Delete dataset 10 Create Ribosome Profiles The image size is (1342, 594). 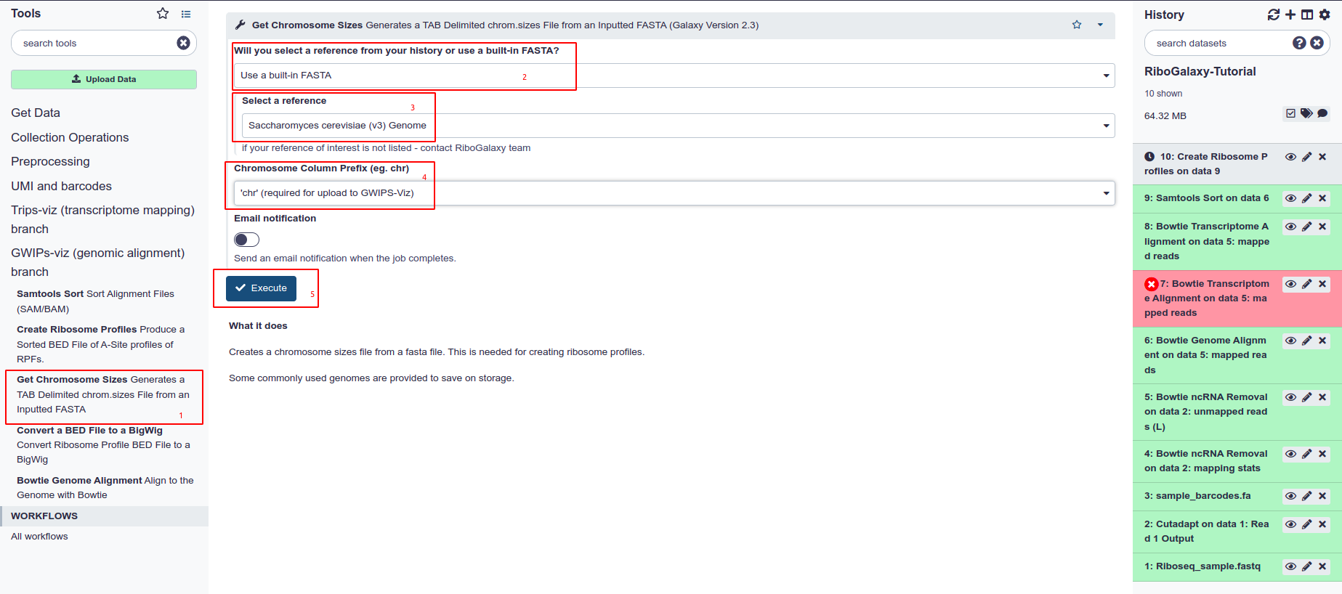(1322, 157)
